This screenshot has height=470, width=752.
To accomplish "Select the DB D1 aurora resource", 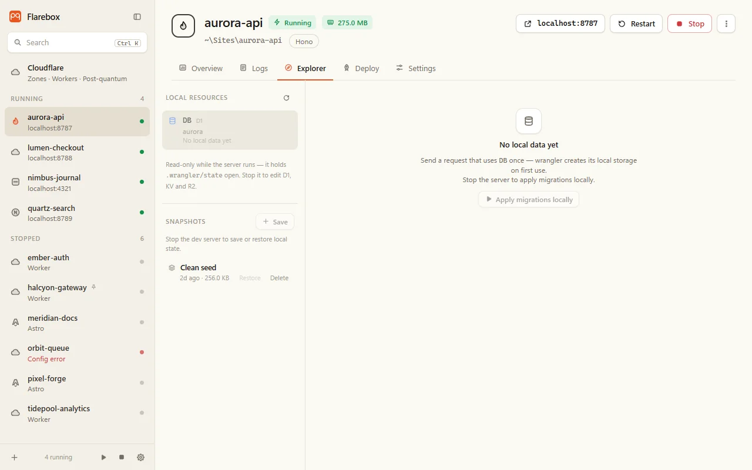I will (230, 130).
